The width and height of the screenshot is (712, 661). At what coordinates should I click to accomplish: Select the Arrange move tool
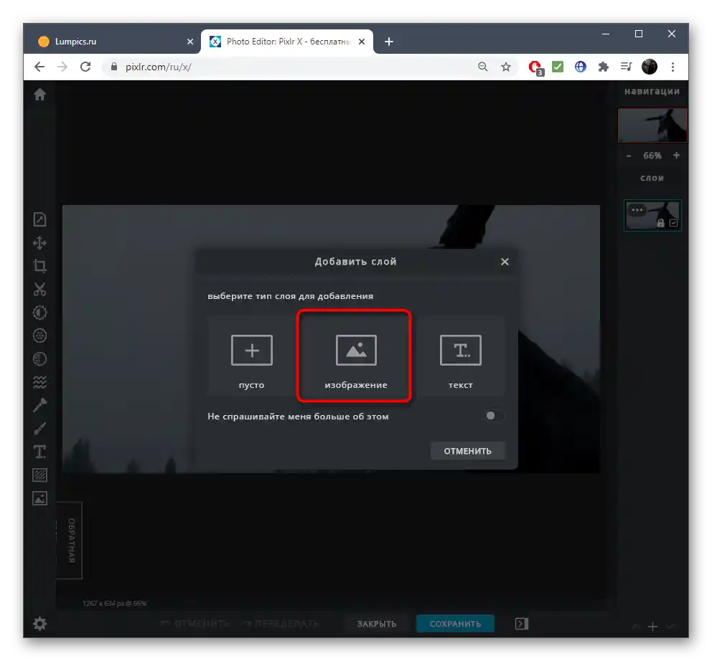(39, 243)
